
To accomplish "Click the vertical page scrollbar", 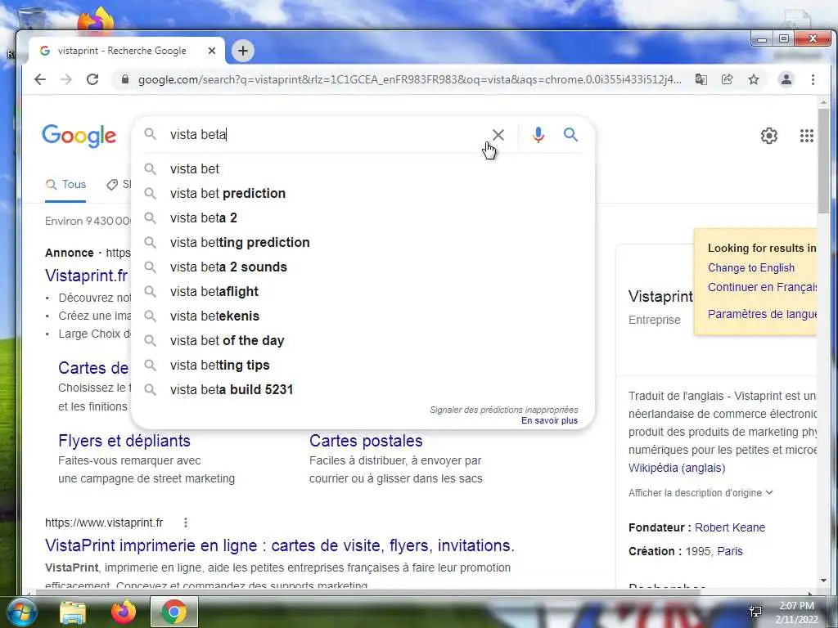I will pos(823,162).
